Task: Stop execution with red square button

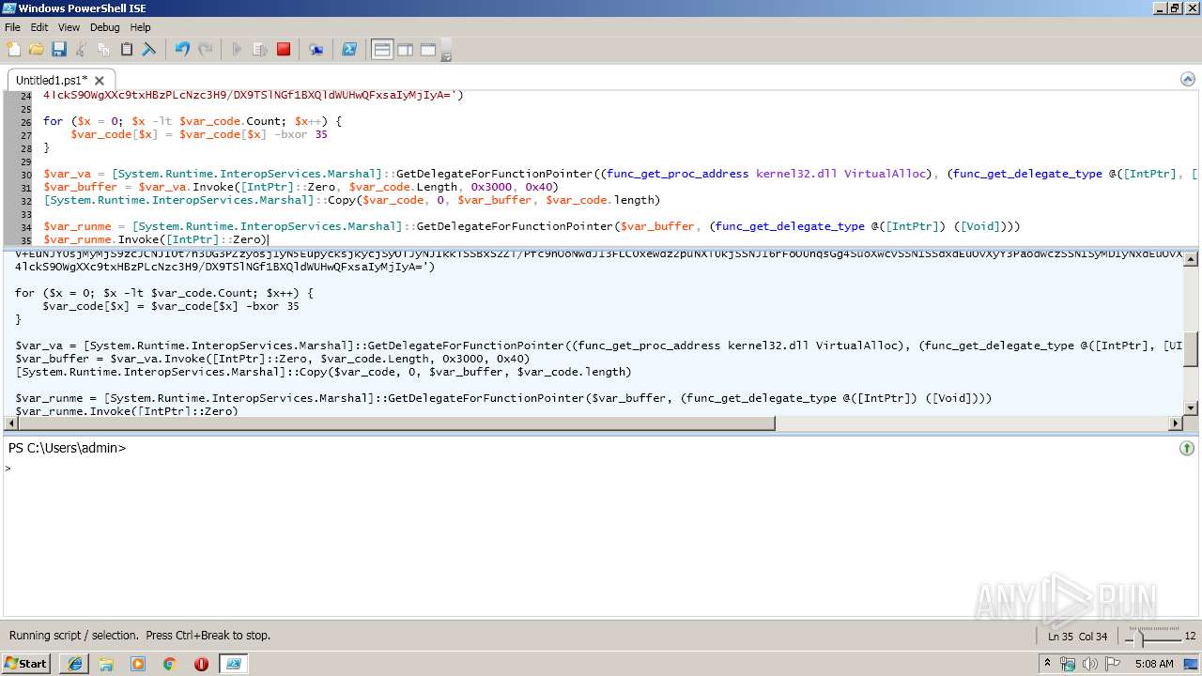Action: pos(284,50)
